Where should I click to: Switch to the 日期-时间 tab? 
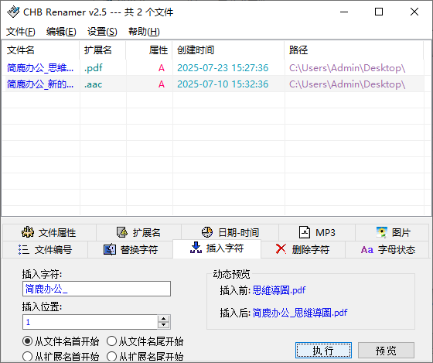[230, 232]
